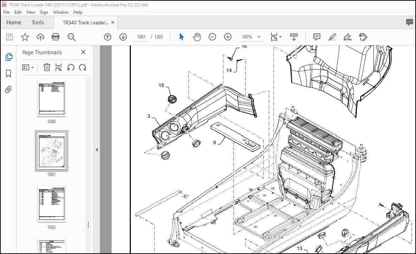Add a sticky note comment
The width and height of the screenshot is (416, 254).
316,37
